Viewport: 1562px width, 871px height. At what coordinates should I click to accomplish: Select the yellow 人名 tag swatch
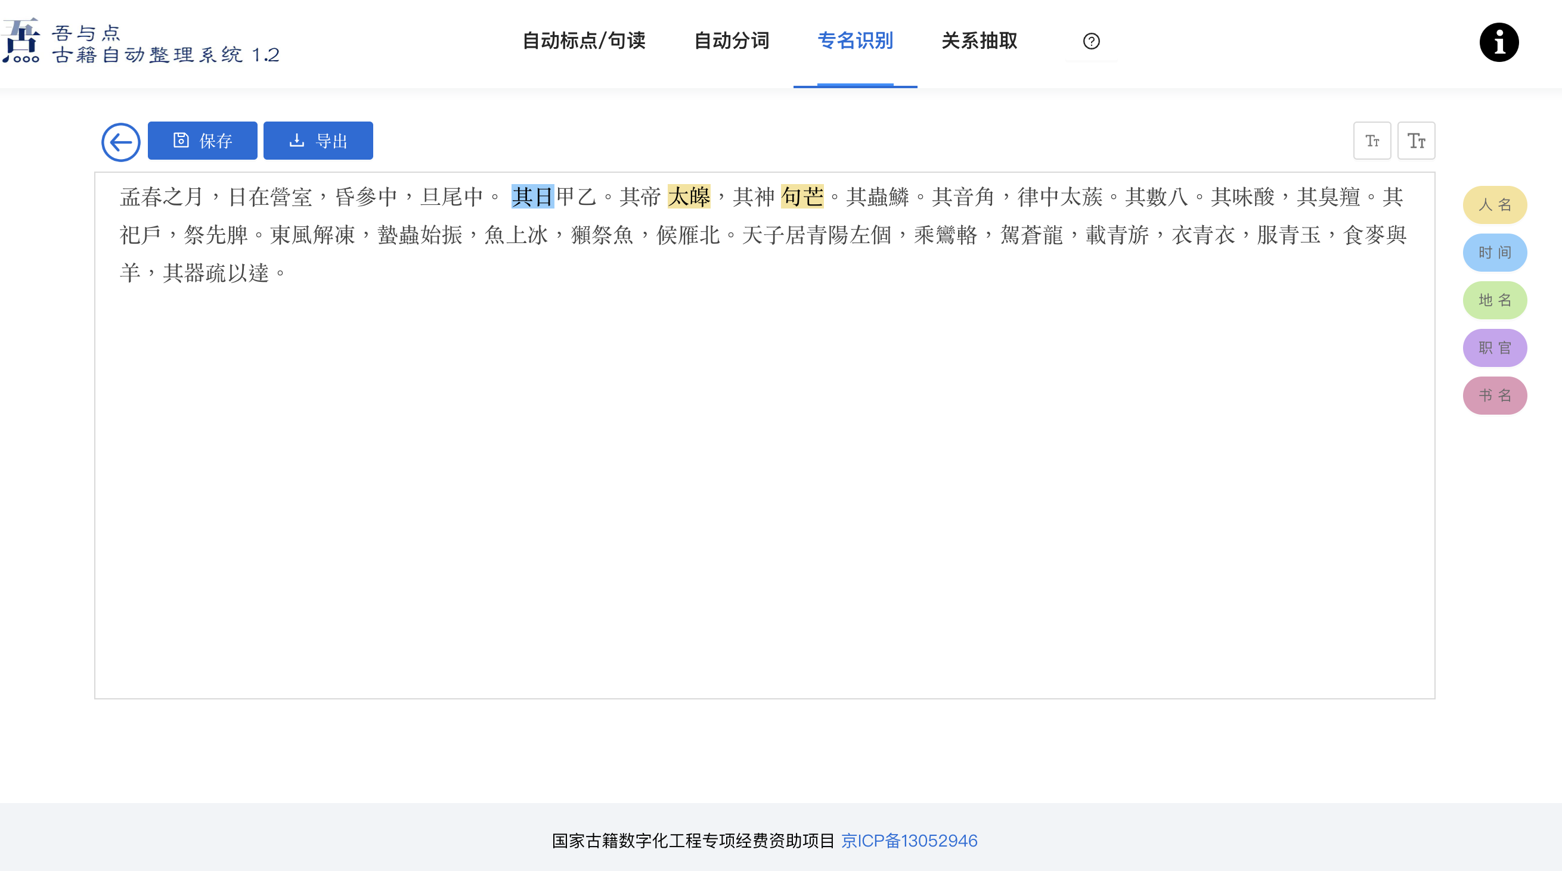coord(1494,205)
